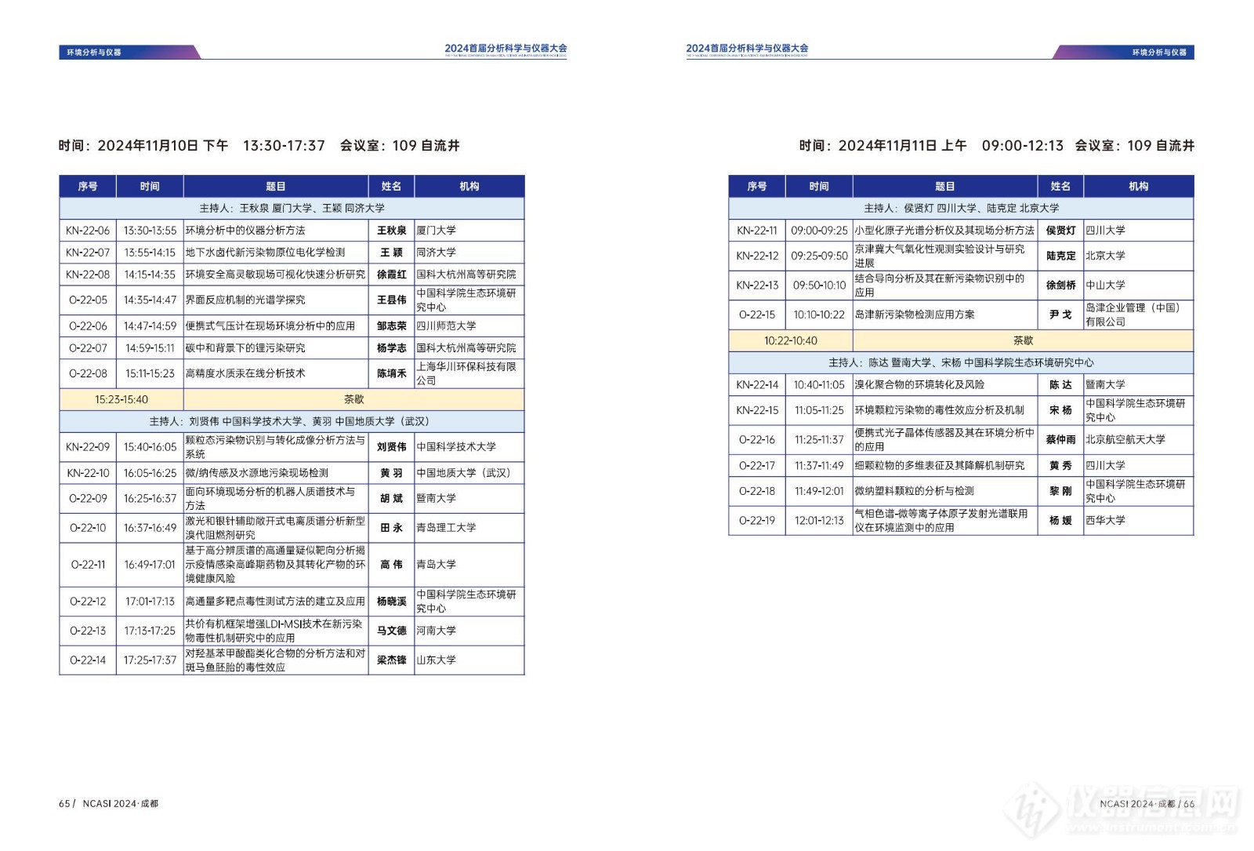Click session ID O-22-07
The width and height of the screenshot is (1254, 851).
88,347
